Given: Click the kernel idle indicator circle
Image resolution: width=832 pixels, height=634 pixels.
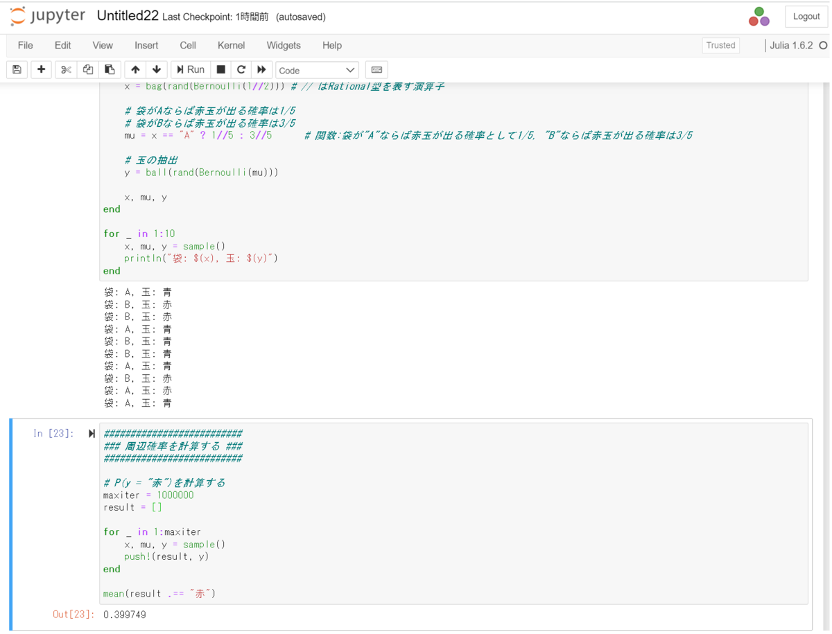Looking at the screenshot, I should [x=823, y=46].
